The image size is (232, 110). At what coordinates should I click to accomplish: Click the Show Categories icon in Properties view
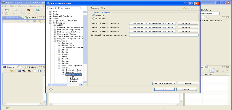pos(212,71)
